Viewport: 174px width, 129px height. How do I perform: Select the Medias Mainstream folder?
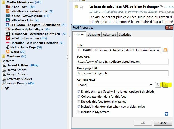pyautogui.click(x=20, y=2)
